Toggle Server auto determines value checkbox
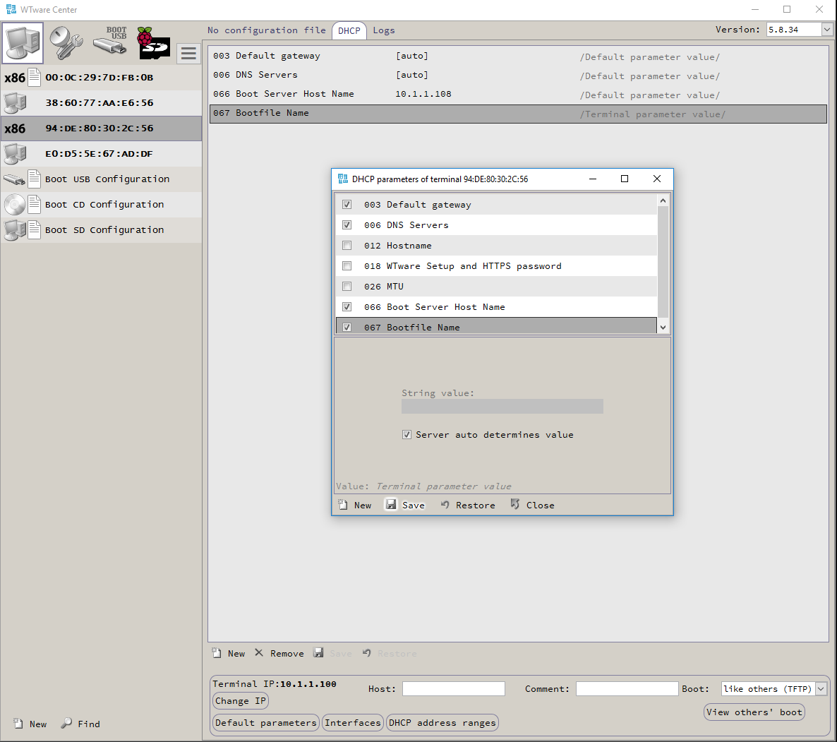Screen dimensions: 837x742 407,435
